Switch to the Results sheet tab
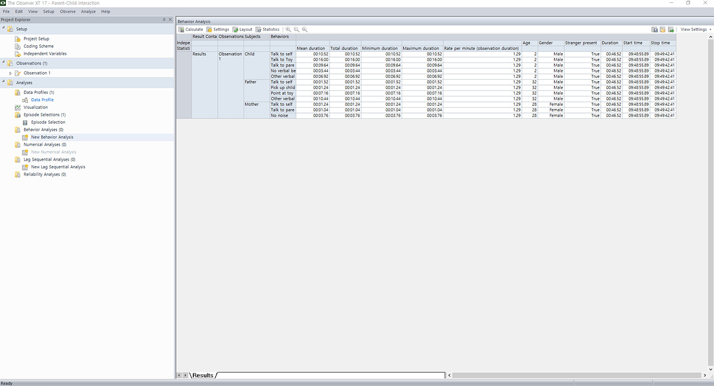714x386 pixels. pyautogui.click(x=202, y=375)
